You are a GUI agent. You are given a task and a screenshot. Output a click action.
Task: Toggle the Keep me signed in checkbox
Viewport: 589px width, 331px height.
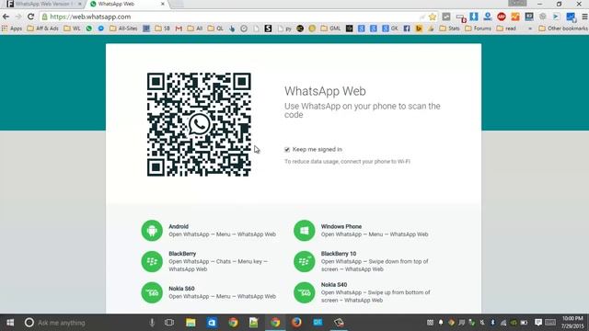287,149
